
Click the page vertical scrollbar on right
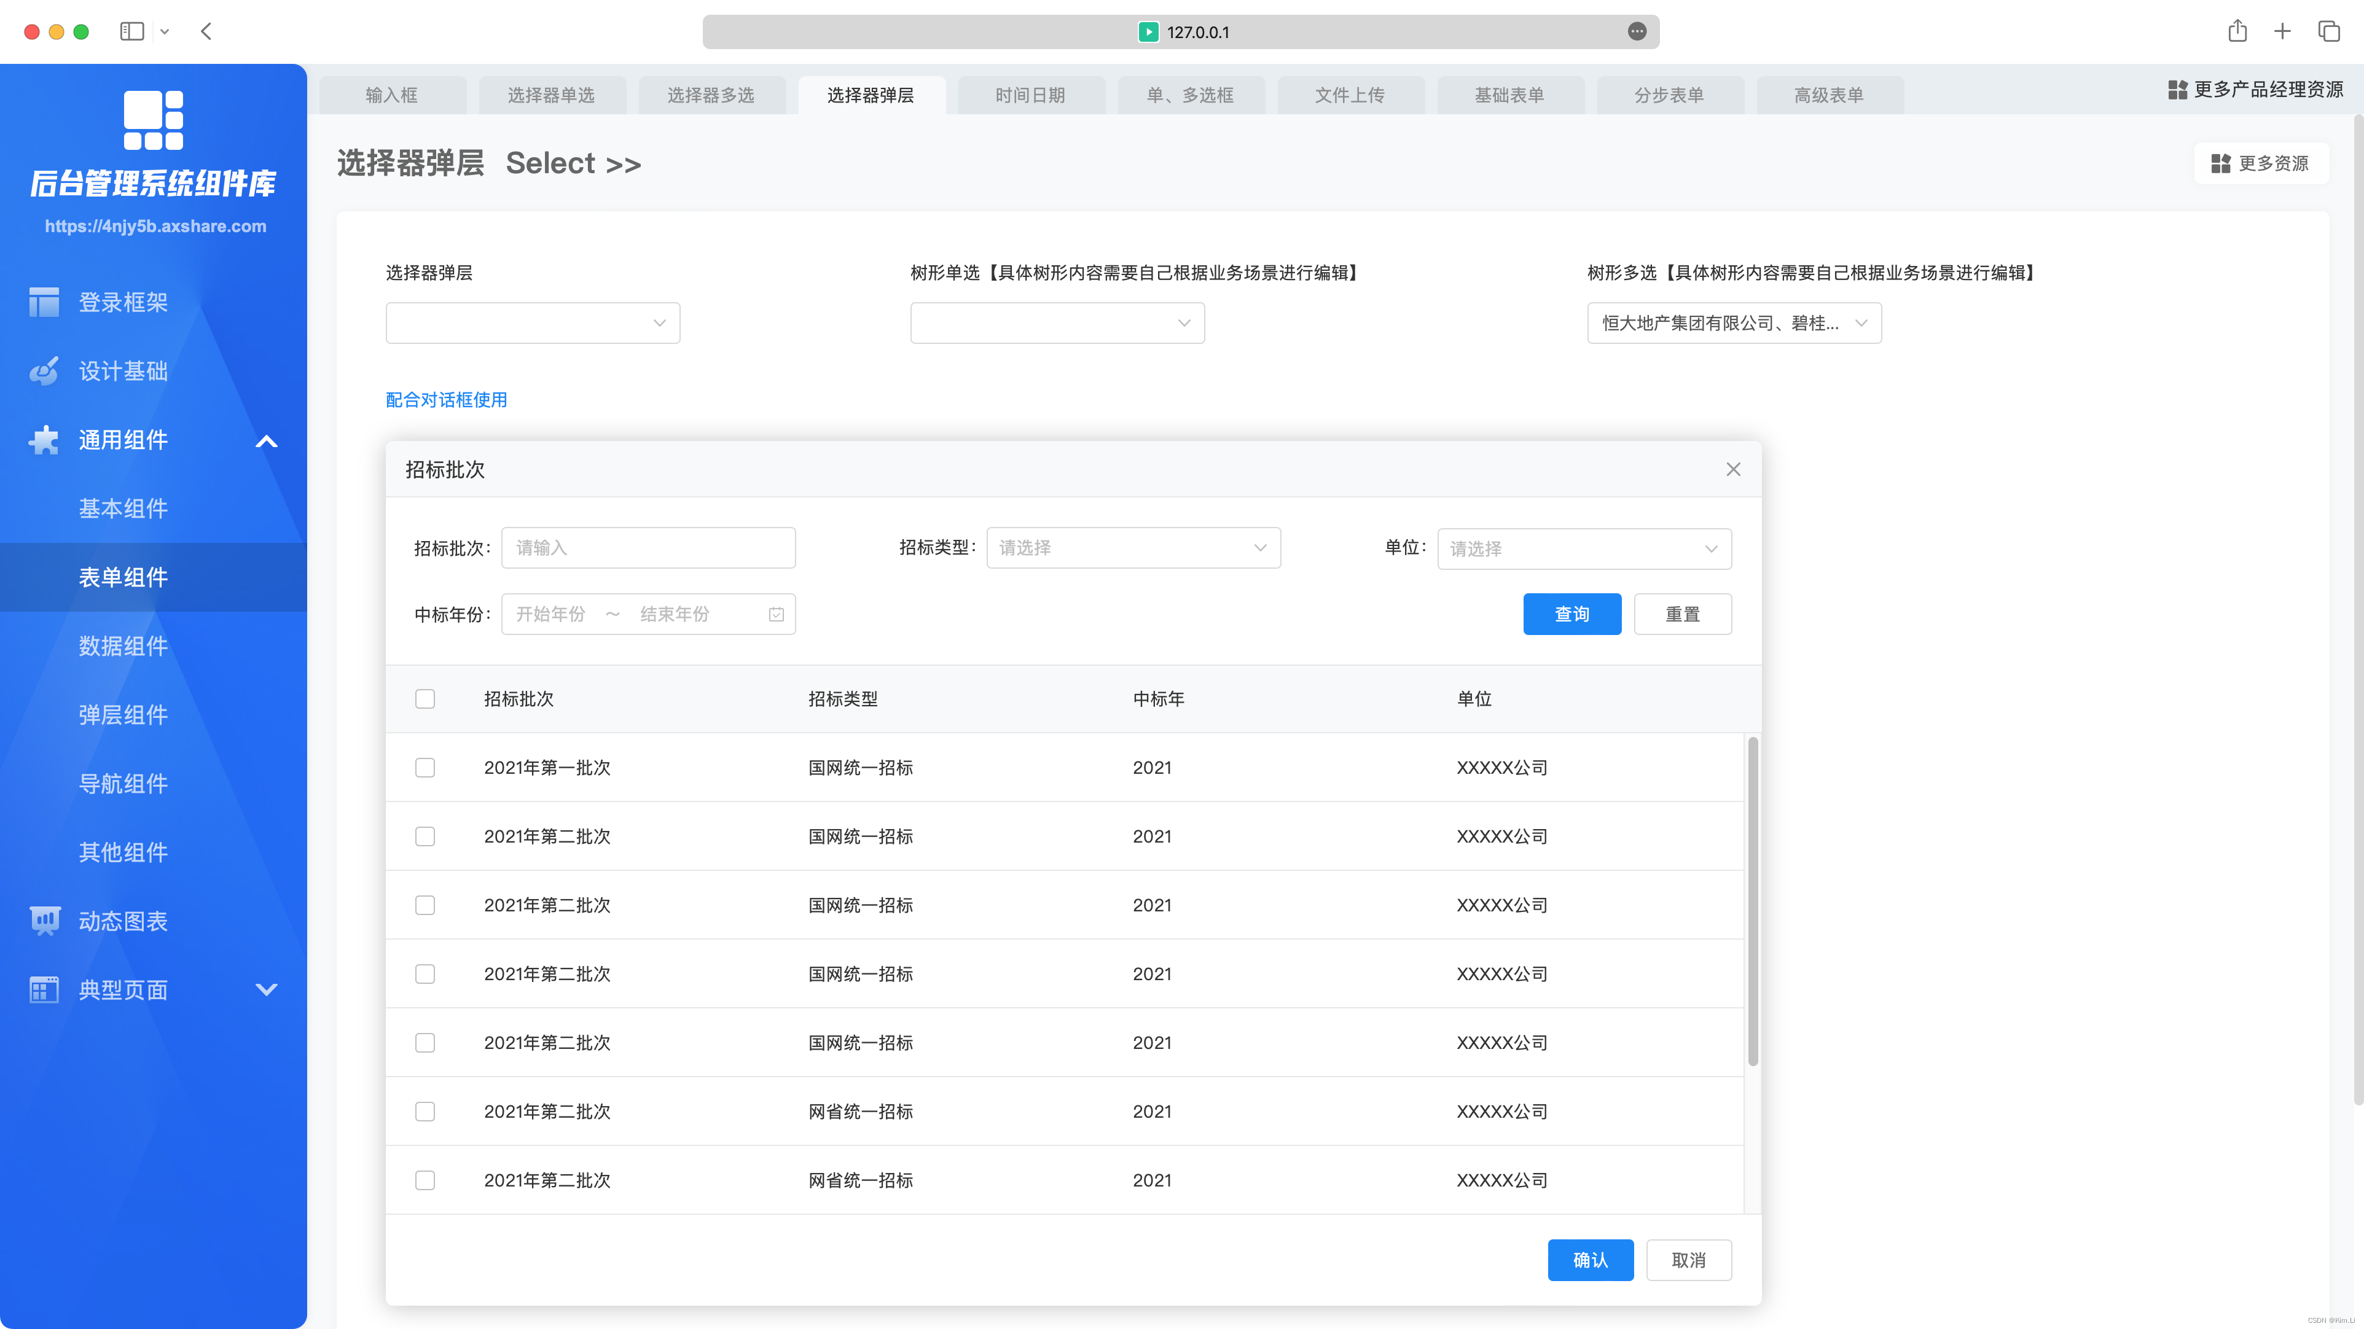(x=2358, y=610)
